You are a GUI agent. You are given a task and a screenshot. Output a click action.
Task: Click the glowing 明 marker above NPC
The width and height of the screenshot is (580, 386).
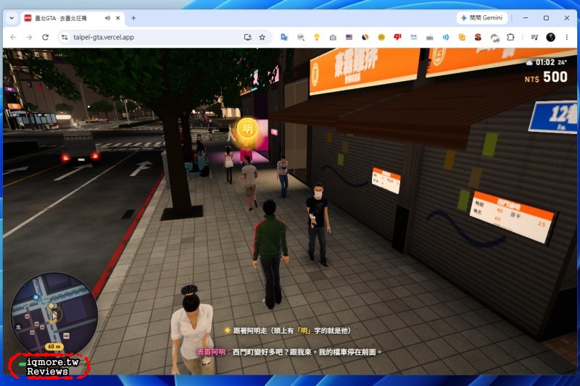coord(246,129)
